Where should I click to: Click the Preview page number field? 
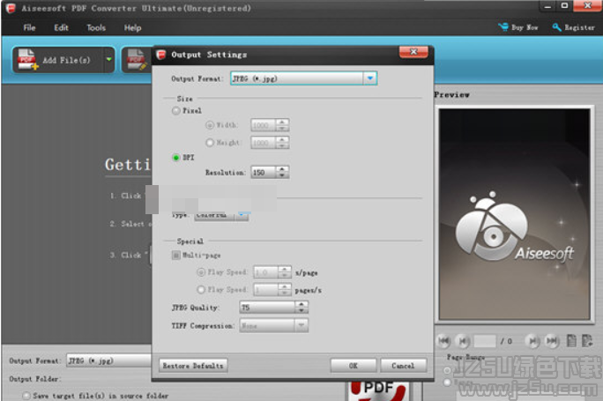click(x=485, y=341)
